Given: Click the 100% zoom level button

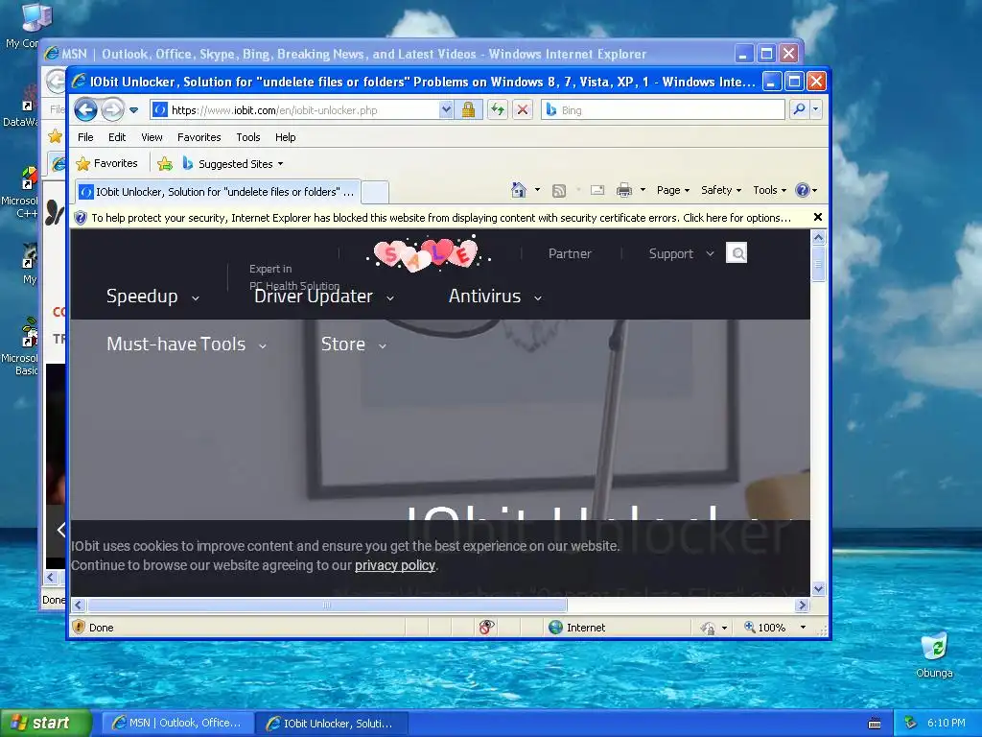Looking at the screenshot, I should click(764, 628).
